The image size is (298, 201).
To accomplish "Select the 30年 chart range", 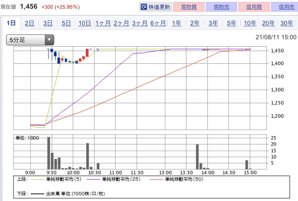I will coord(287,23).
